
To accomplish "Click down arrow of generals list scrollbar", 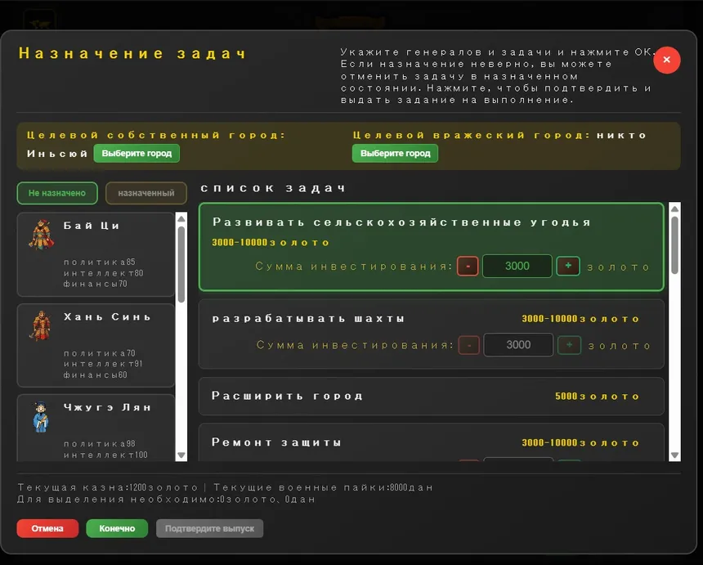I will 181,455.
